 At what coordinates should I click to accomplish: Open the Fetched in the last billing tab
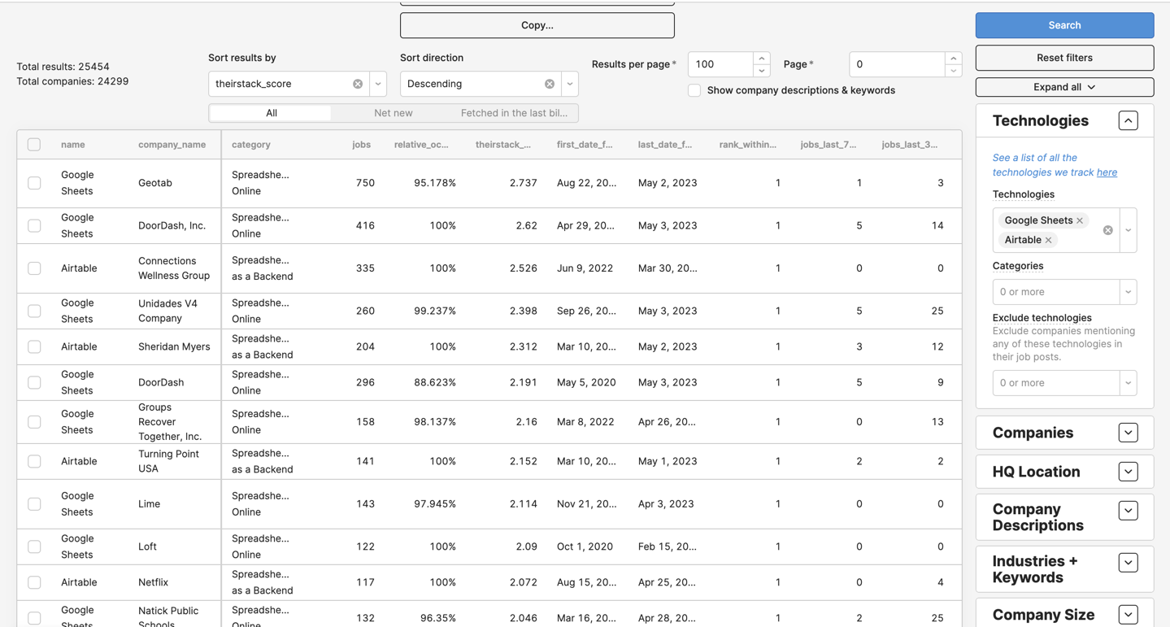(514, 113)
